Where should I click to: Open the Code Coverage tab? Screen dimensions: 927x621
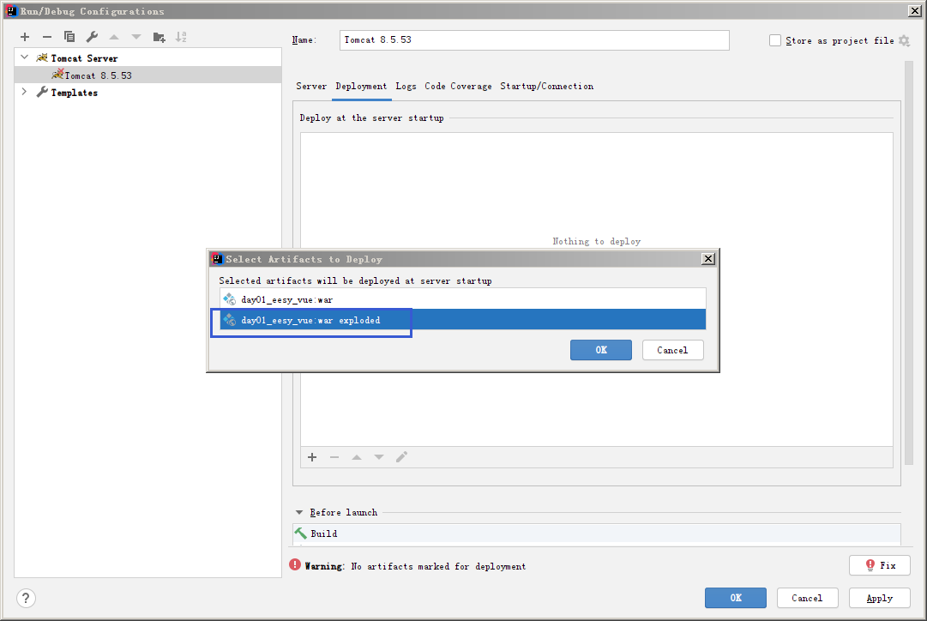pyautogui.click(x=458, y=87)
